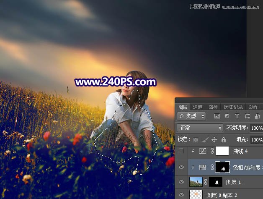The image size is (263, 199).
Task: Hide the 色相/饱和度 adjustment layer
Action: 181,167
